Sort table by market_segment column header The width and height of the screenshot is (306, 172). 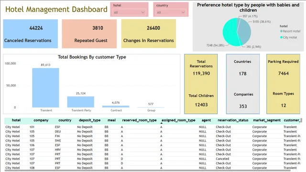click(x=267, y=120)
